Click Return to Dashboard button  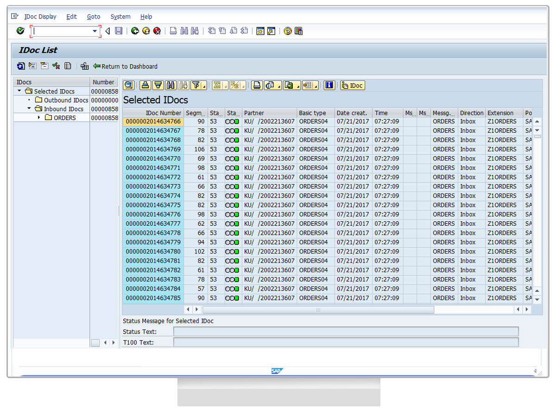coord(125,66)
